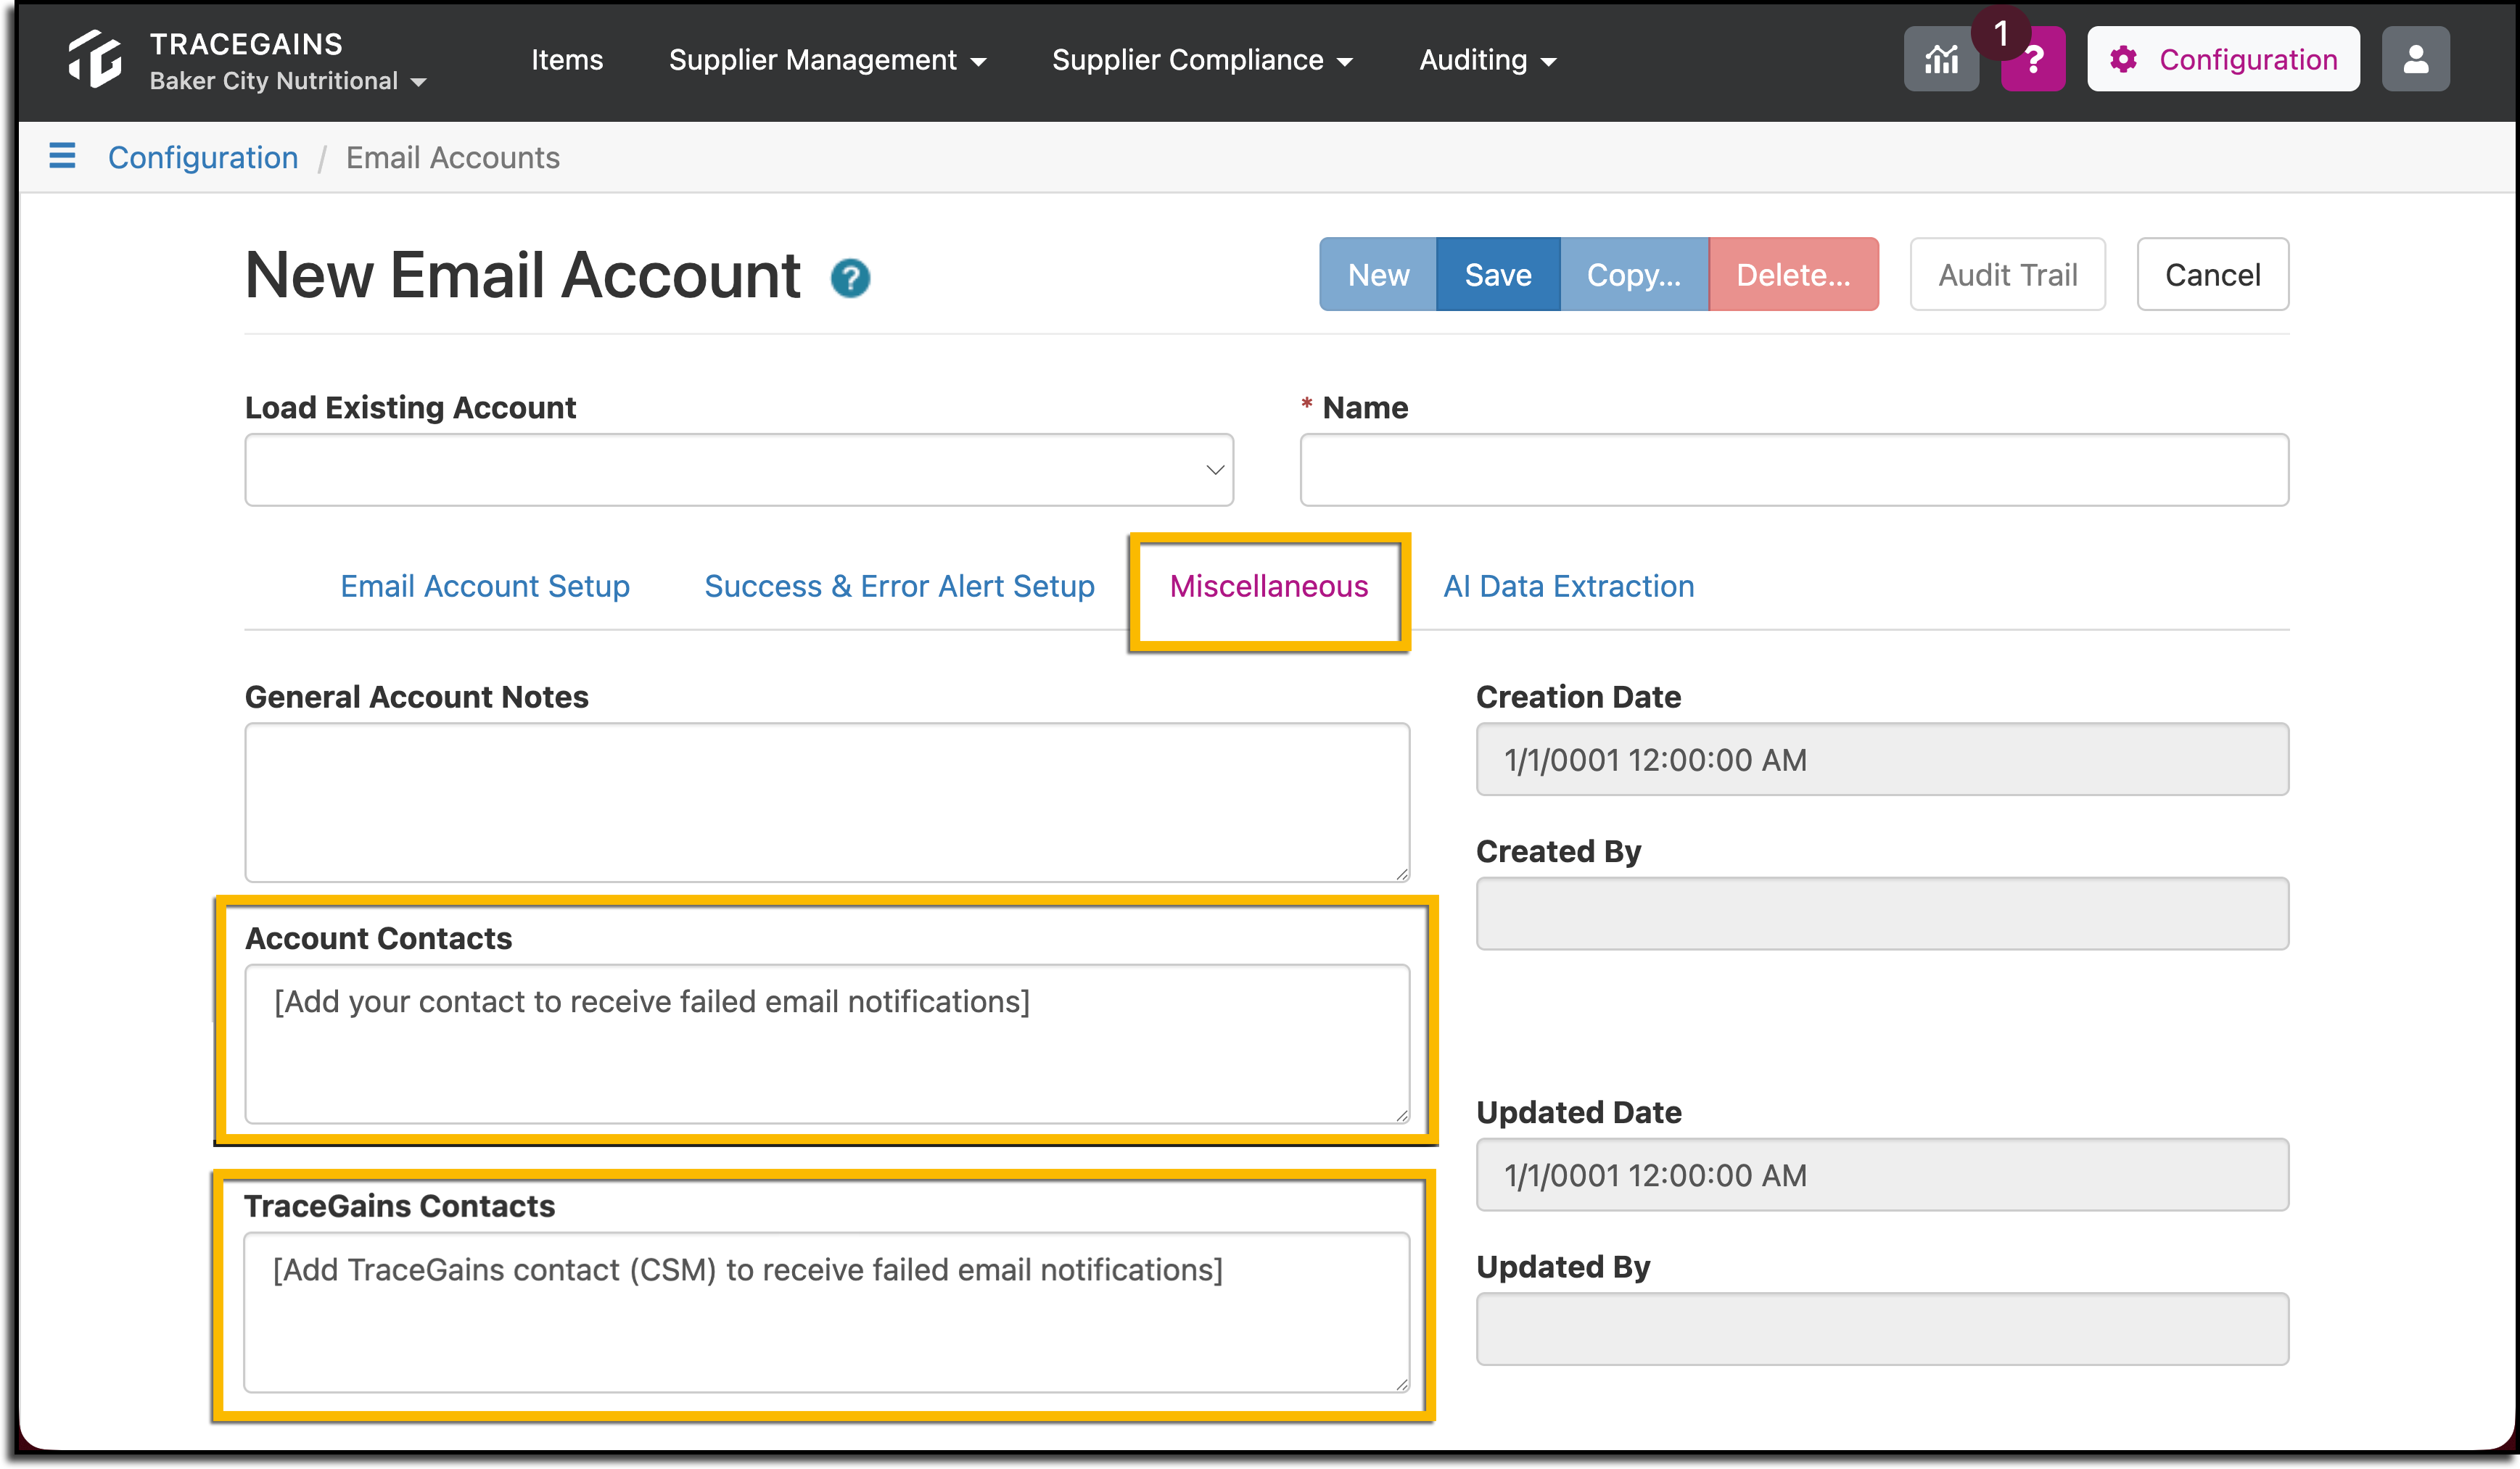Click the Configuration gear button

tap(2223, 60)
